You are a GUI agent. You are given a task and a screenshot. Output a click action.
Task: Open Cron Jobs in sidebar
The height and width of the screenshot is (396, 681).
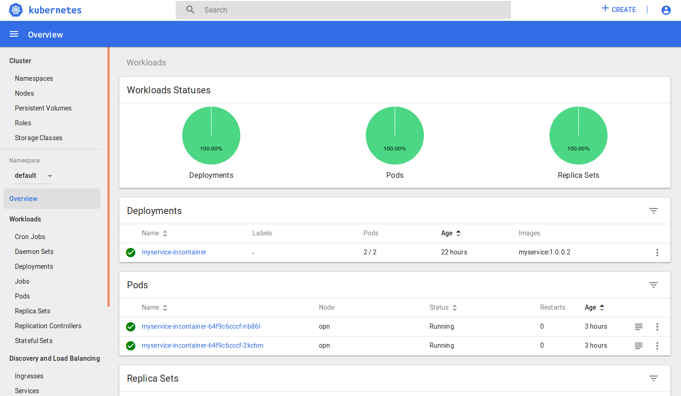coord(30,237)
